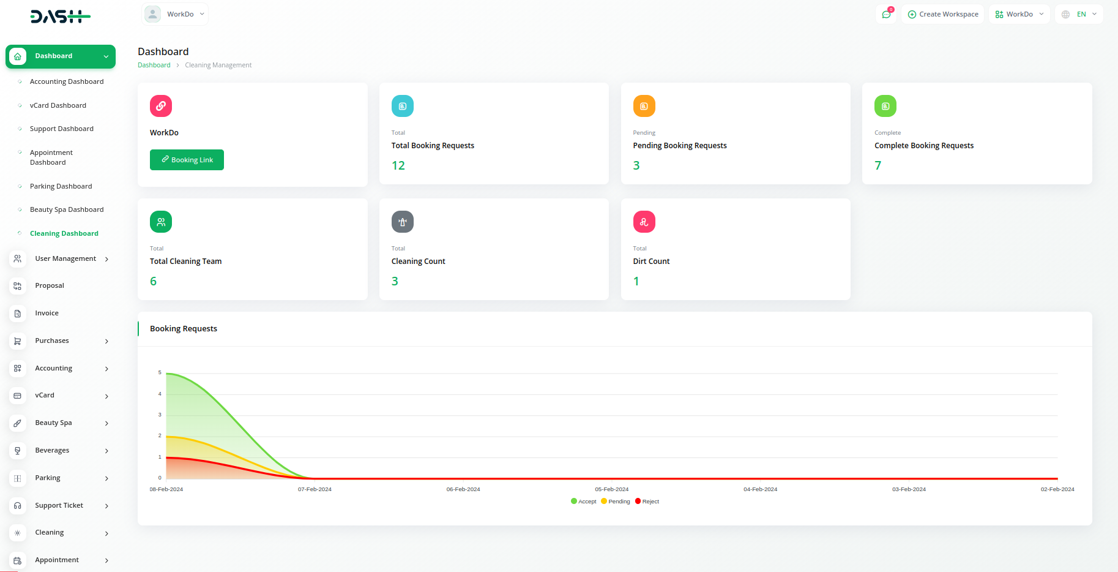Click the pink Dirt Count icon
This screenshot has height=572, width=1118.
(x=644, y=222)
